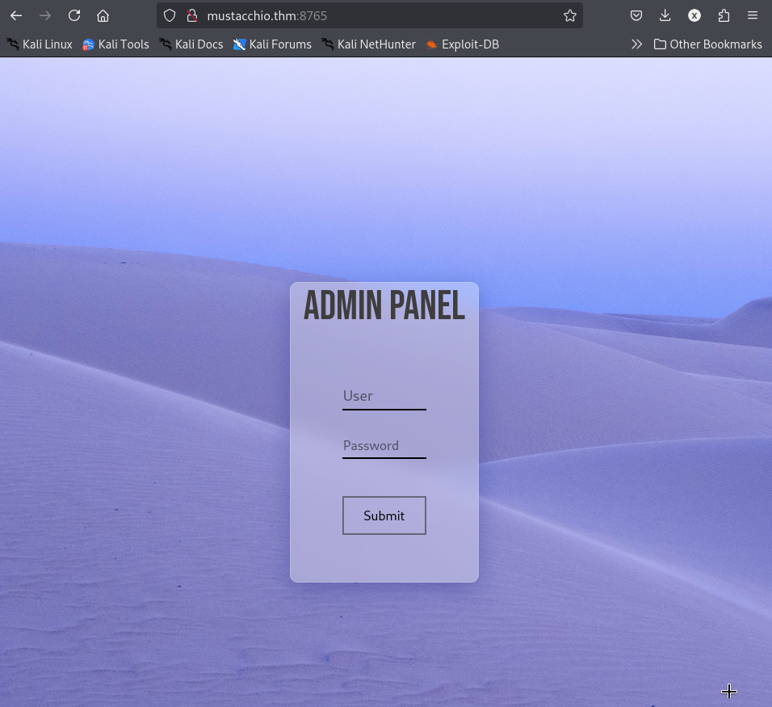
Task: Show the insecure connection lock info
Action: tap(192, 16)
